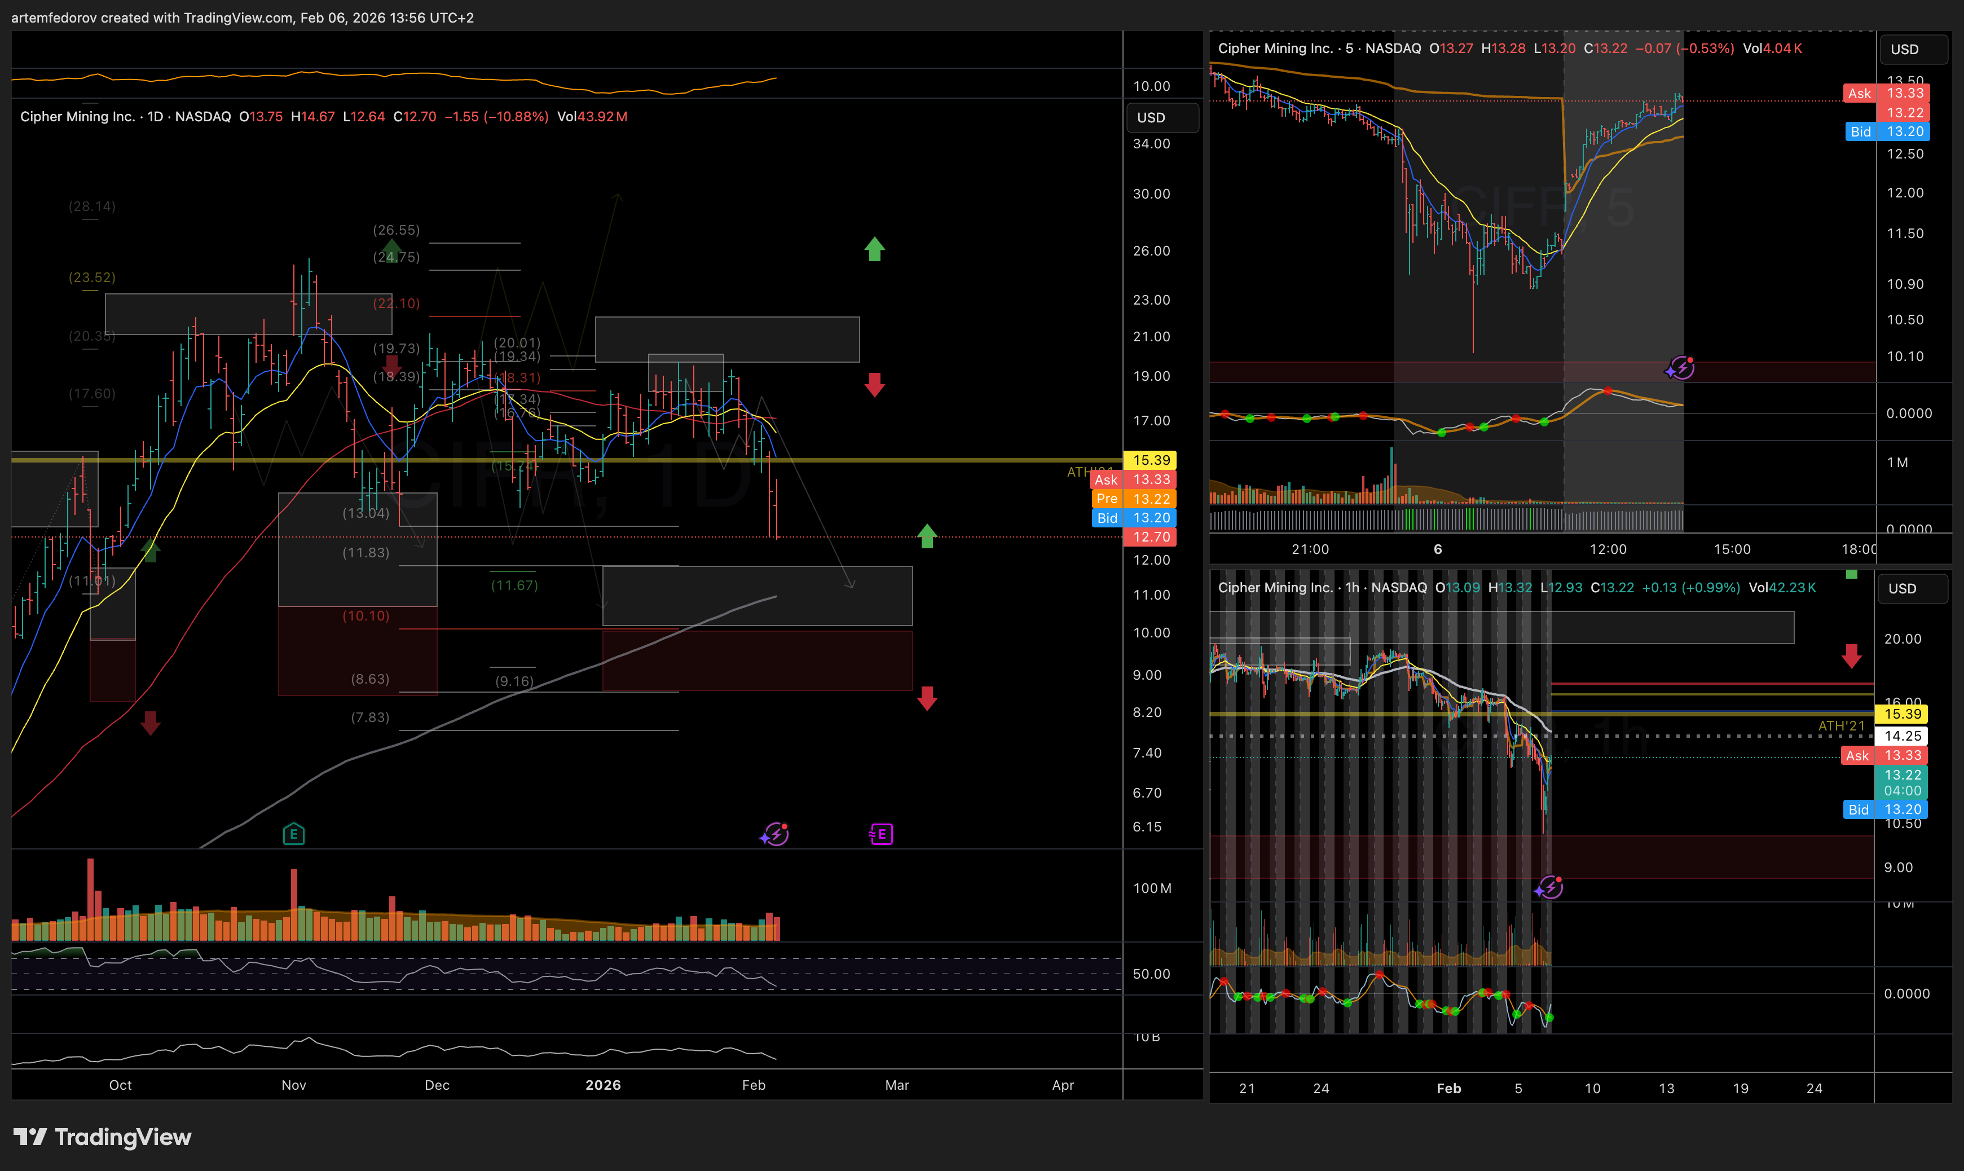The width and height of the screenshot is (1964, 1171).
Task: Click the Bid 13.20 label on 5-minute chart
Action: [1887, 132]
